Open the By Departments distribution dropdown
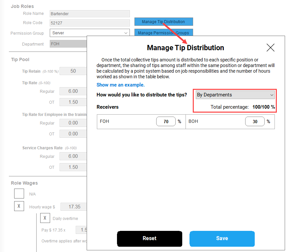 pyautogui.click(x=235, y=95)
